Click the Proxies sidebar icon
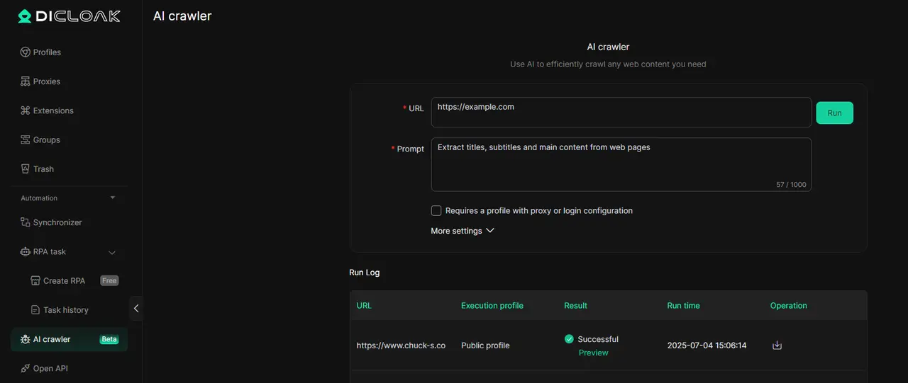This screenshot has height=383, width=908. (26, 81)
